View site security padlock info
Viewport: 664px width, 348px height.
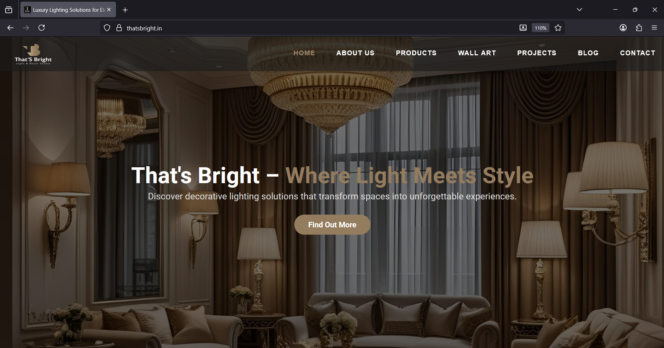click(x=119, y=28)
